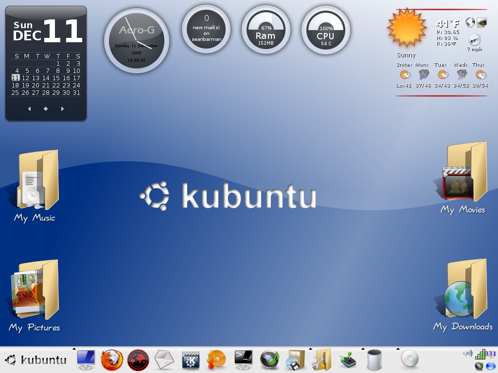The width and height of the screenshot is (498, 373).
Task: Open the flame disc burning application
Action: [x=216, y=360]
